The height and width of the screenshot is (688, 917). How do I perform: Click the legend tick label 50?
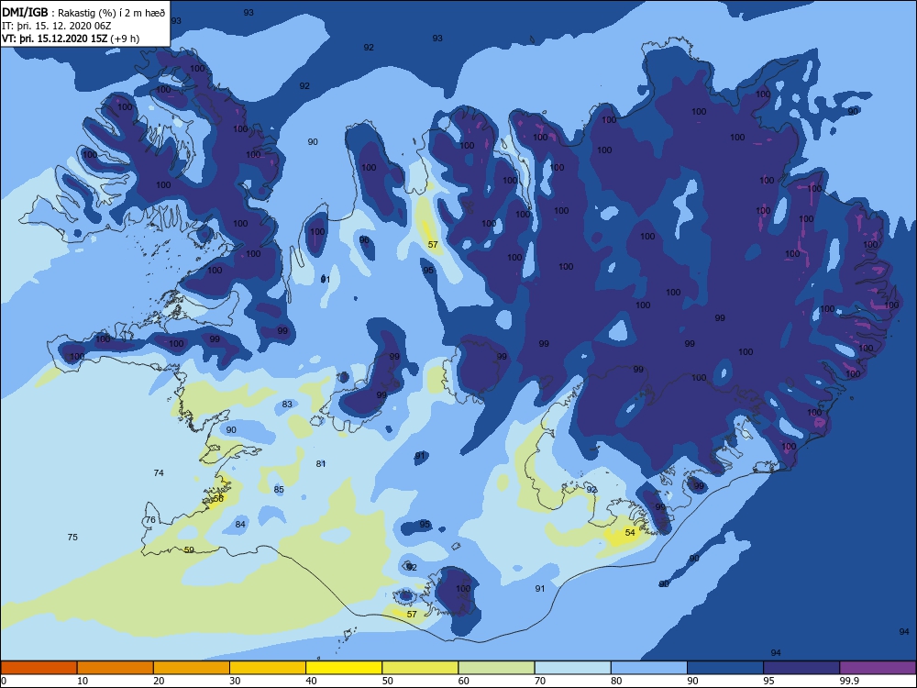[387, 681]
